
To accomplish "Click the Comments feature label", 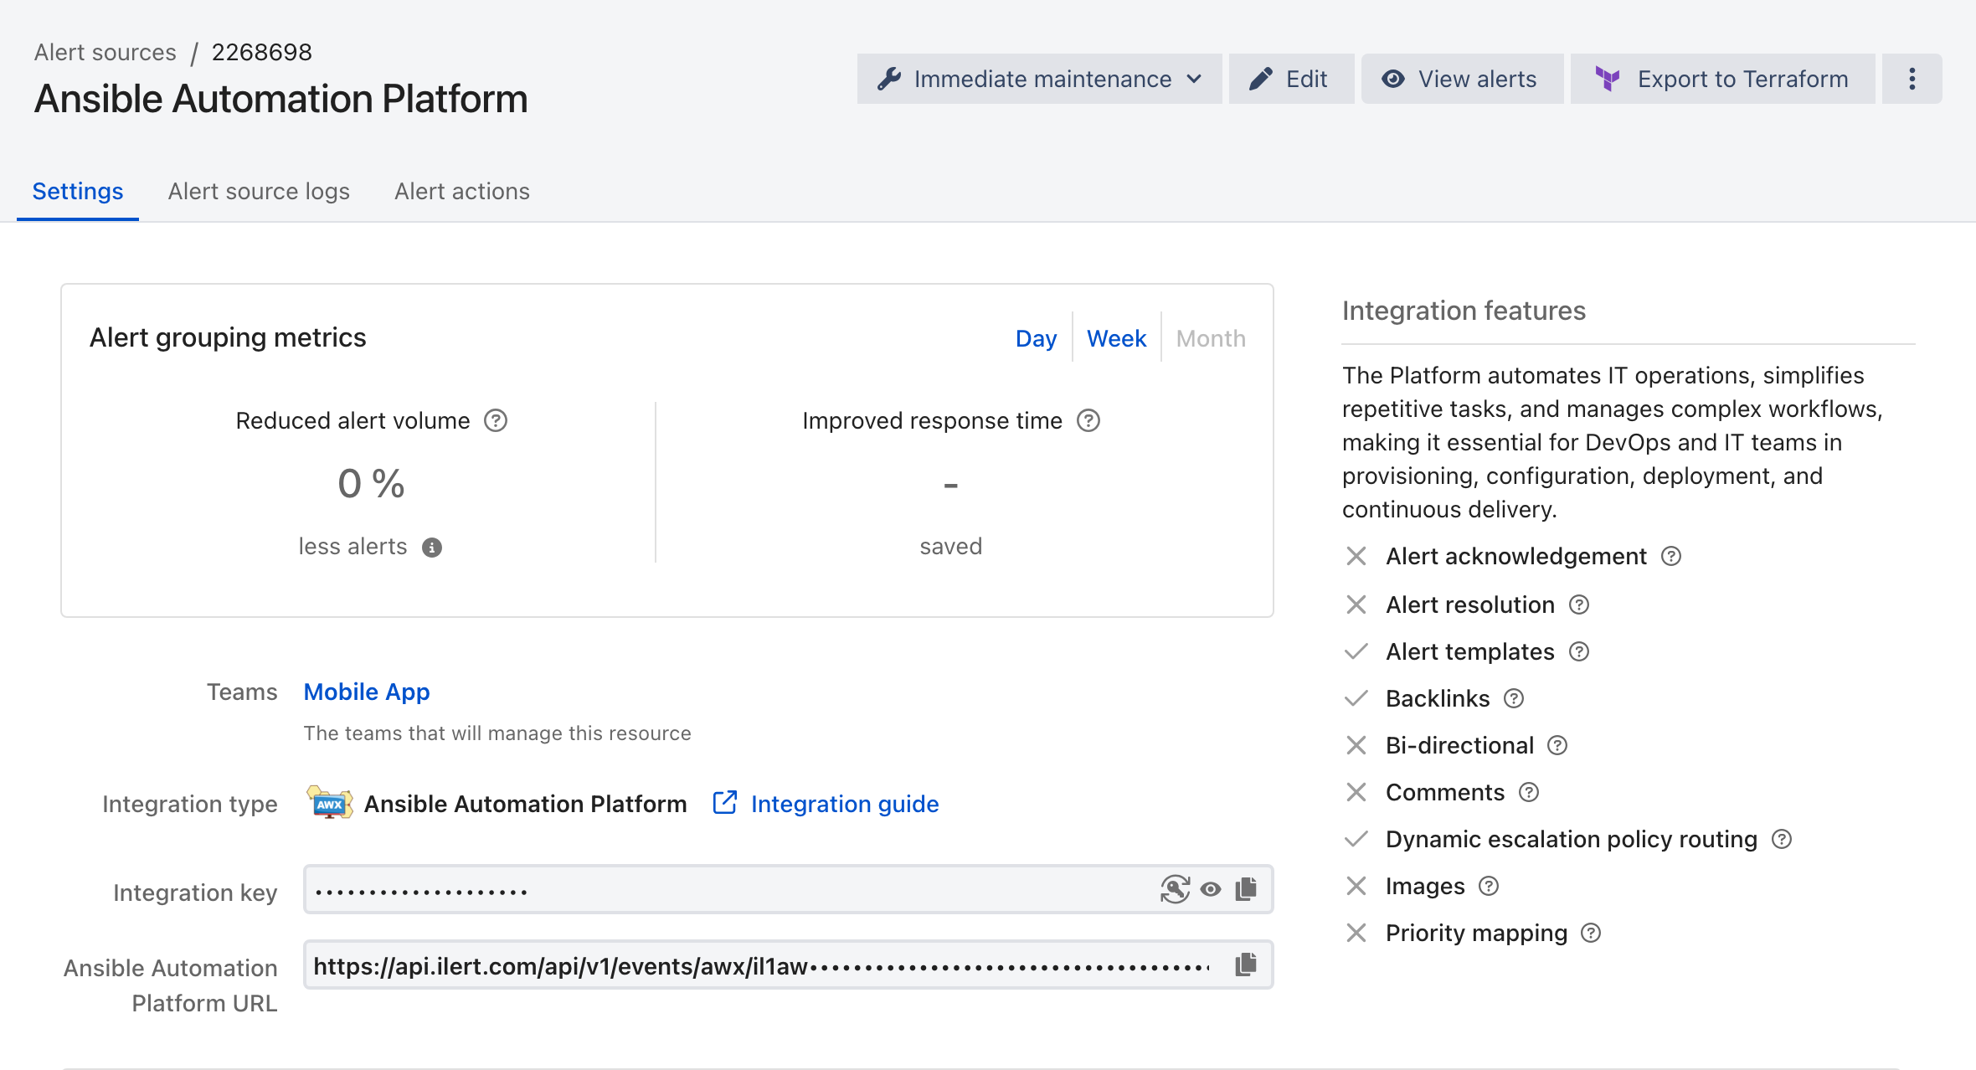I will point(1445,792).
